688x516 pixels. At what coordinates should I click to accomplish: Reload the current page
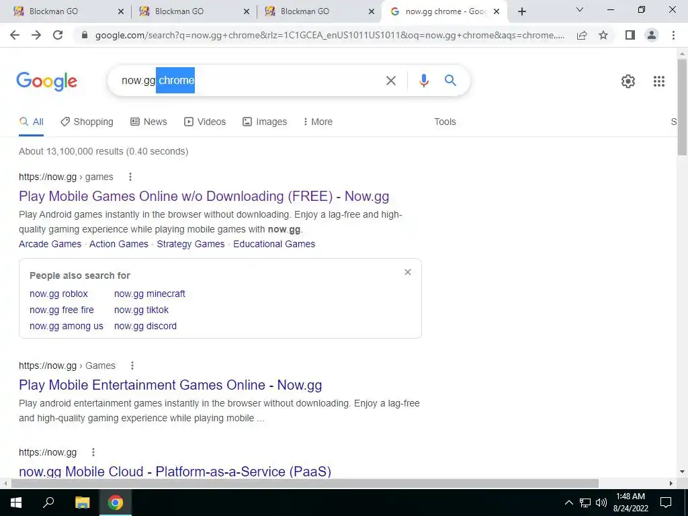(x=58, y=35)
